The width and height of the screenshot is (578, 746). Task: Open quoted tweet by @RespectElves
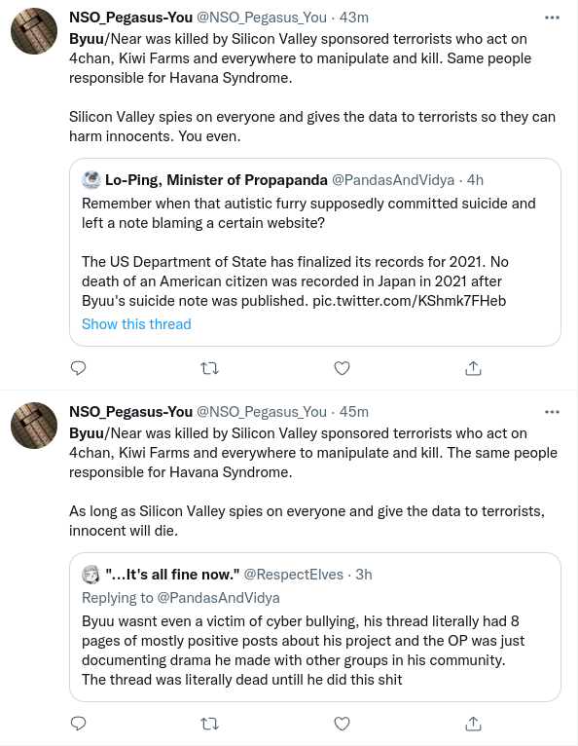tap(315, 627)
